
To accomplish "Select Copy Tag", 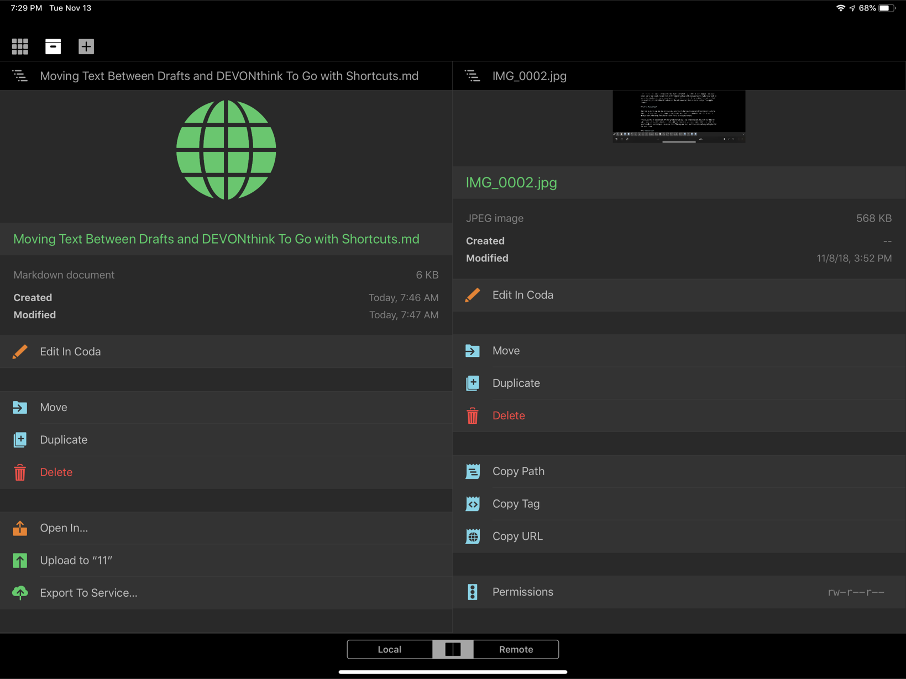I will tap(679, 504).
